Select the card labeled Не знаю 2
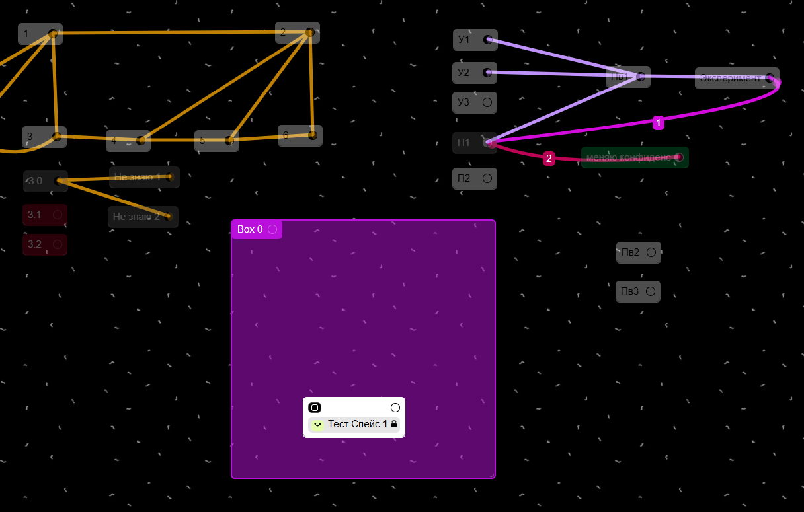 143,217
